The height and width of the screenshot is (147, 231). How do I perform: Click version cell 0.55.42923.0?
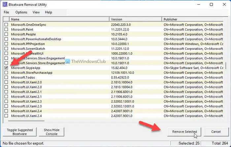point(120,77)
